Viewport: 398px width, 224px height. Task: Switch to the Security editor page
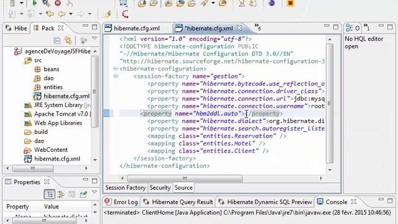click(160, 188)
